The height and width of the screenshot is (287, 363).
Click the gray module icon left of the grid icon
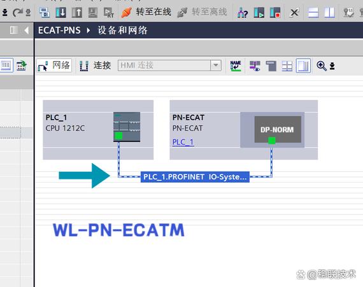(x=271, y=66)
